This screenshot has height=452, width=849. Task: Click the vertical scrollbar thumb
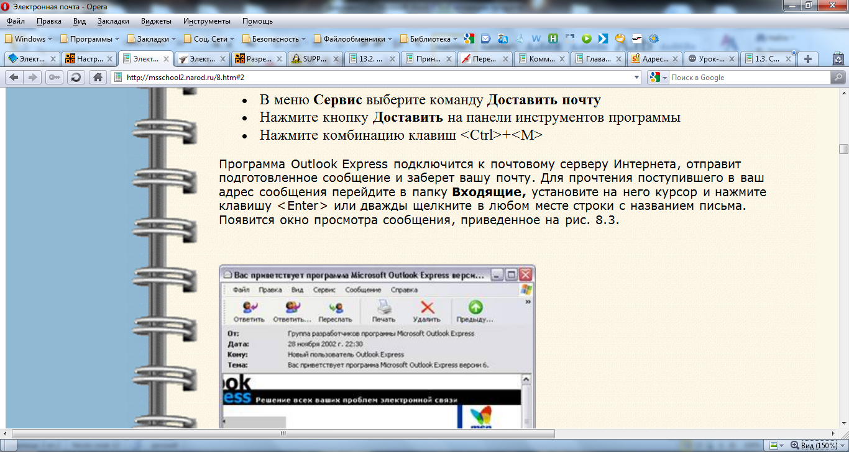(x=843, y=149)
